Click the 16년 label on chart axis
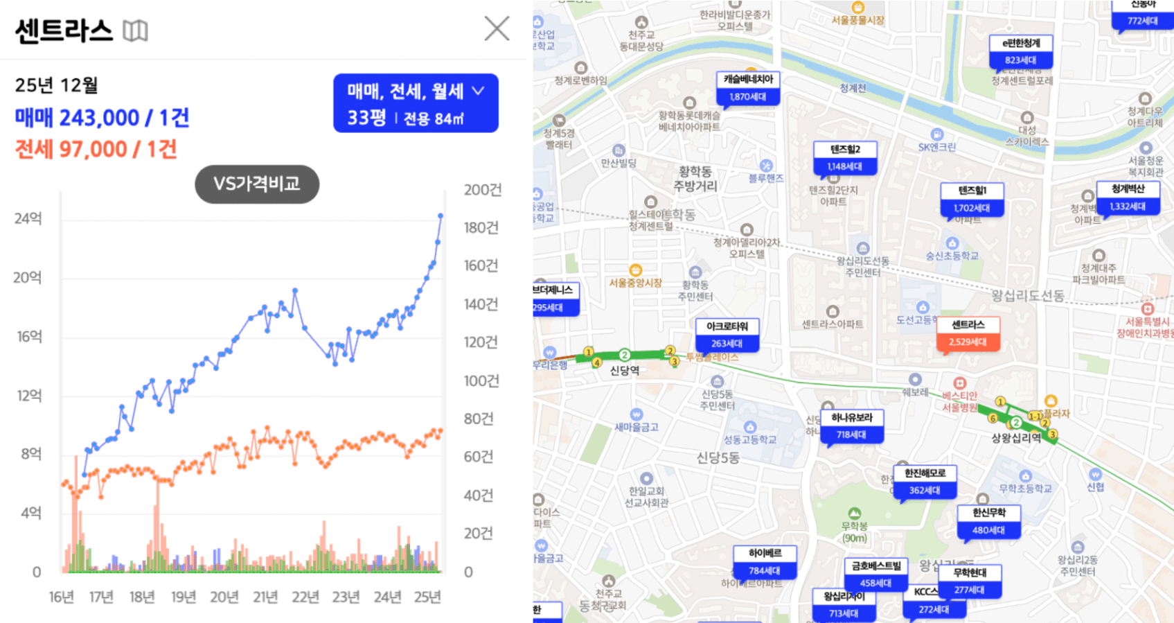The height and width of the screenshot is (623, 1174). click(x=62, y=597)
